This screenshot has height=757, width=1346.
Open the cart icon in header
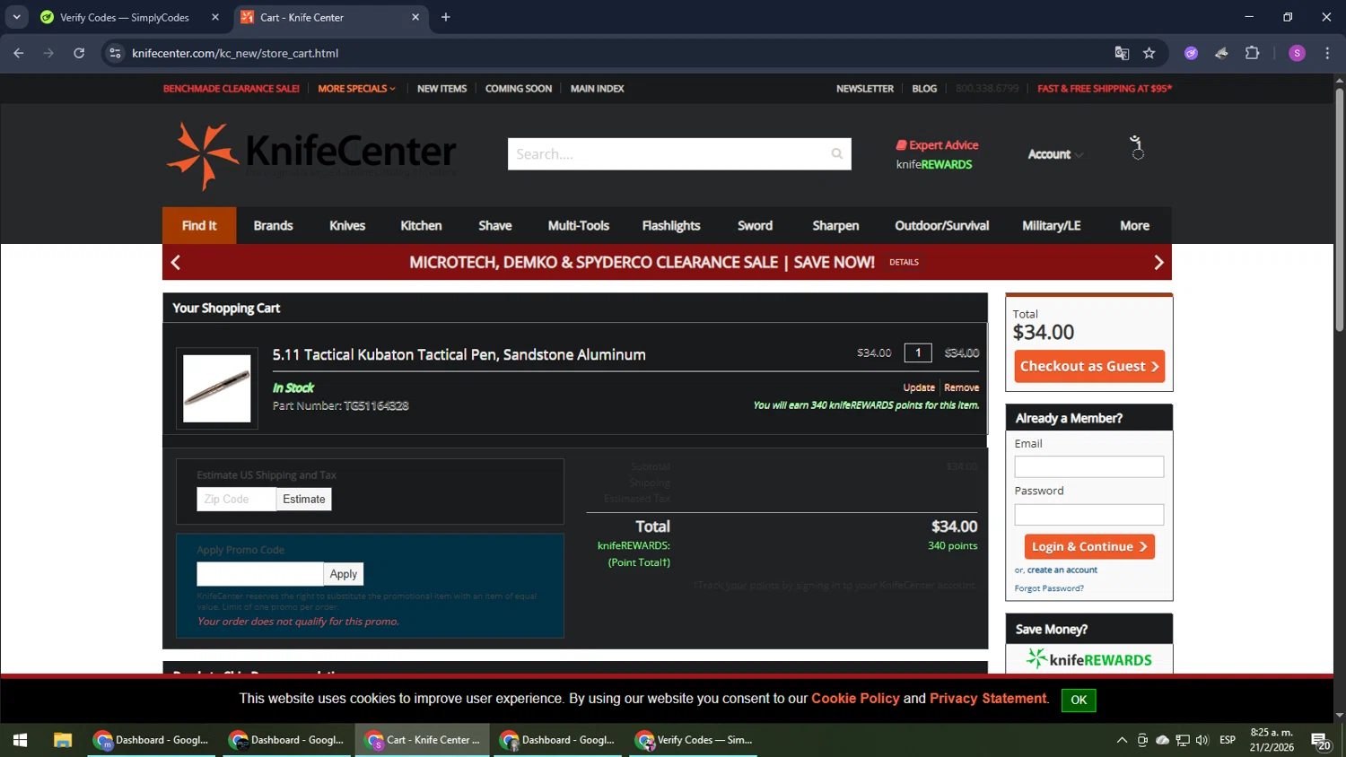(x=1137, y=148)
